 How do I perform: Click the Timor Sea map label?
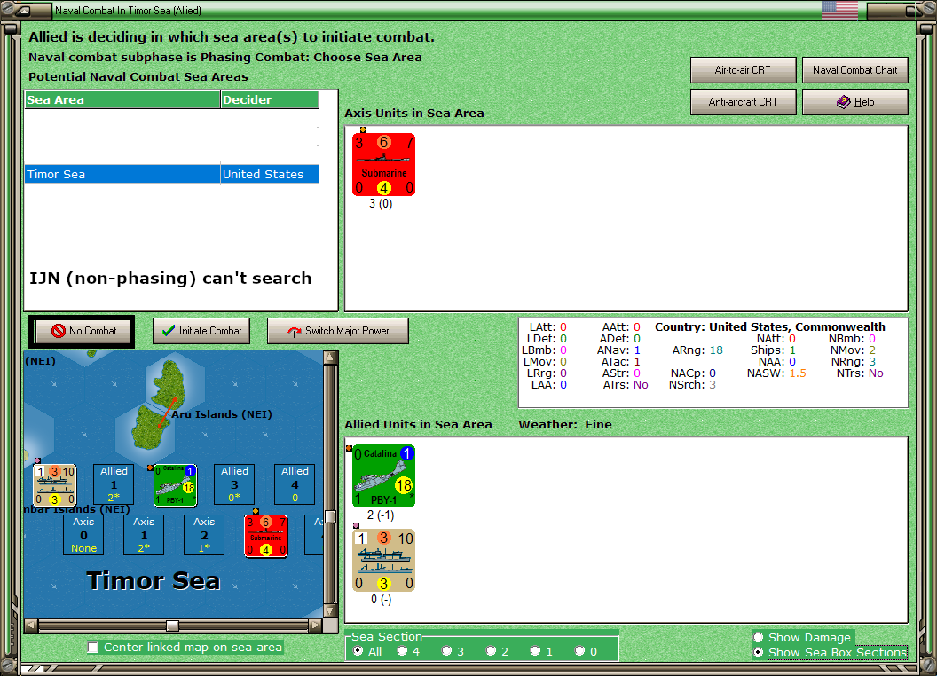(153, 581)
